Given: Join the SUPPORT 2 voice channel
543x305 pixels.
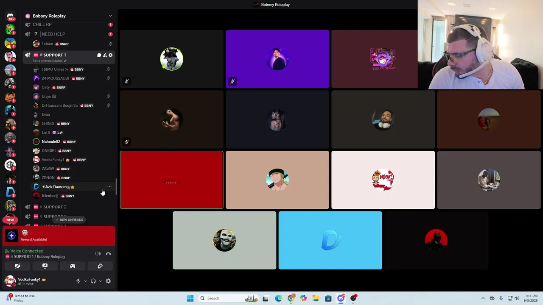Looking at the screenshot, I should click(x=69, y=207).
